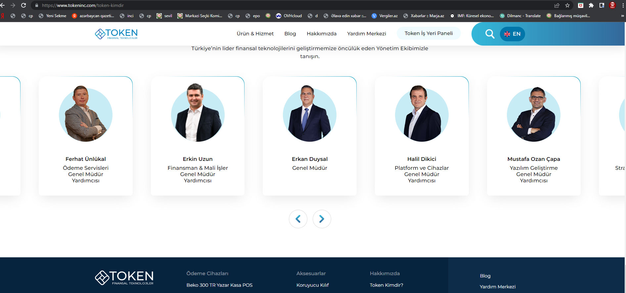The width and height of the screenshot is (626, 293).
Task: Click Erkan Duysal's profile photo
Action: click(x=309, y=114)
